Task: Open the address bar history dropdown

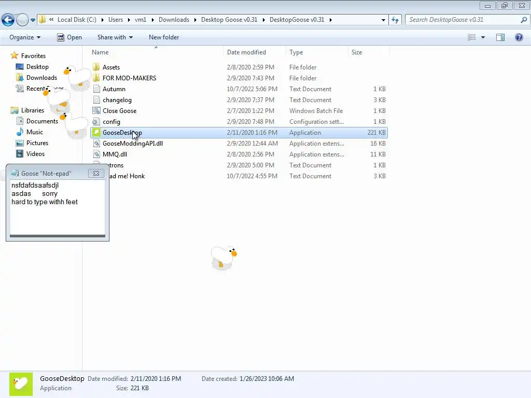Action: 383,20
